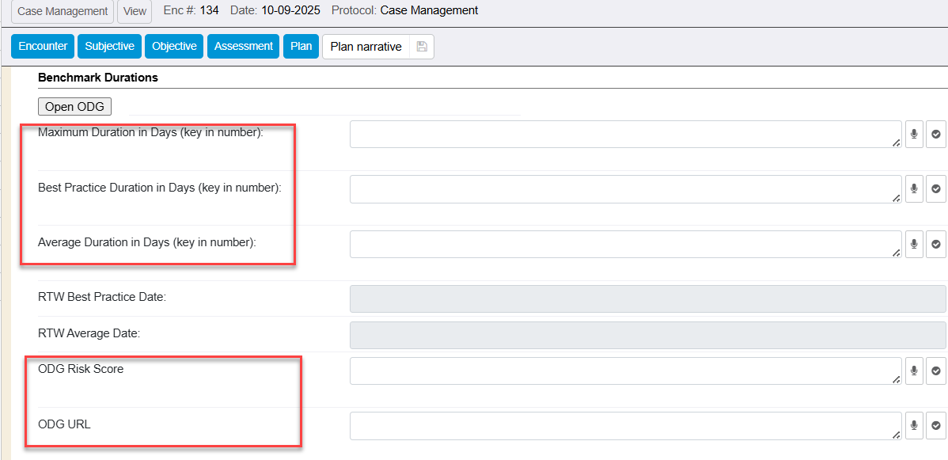Click microphone icon for ODG Risk Score
The width and height of the screenshot is (948, 460).
914,371
